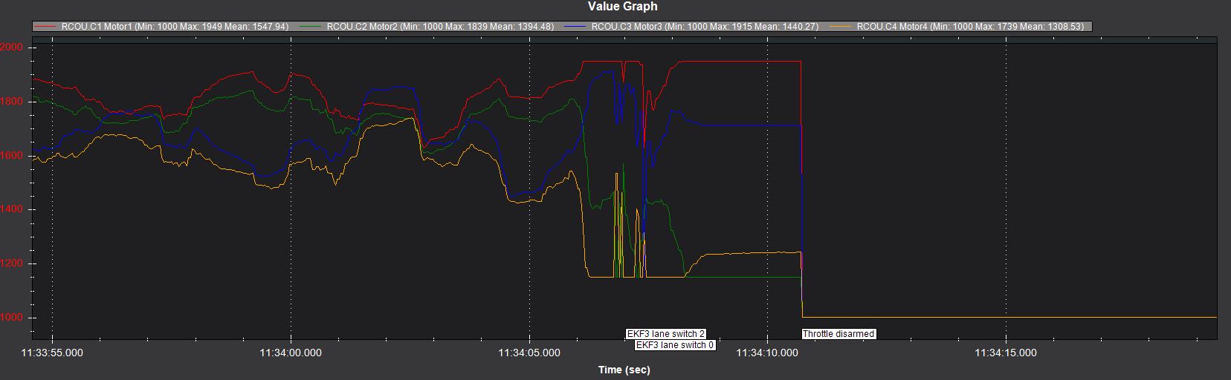The image size is (1231, 380).
Task: Click the blue Motor3 legend line swatch
Action: point(575,27)
